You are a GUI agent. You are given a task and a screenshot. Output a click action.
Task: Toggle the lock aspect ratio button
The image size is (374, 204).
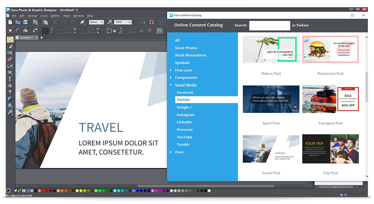coord(114,31)
